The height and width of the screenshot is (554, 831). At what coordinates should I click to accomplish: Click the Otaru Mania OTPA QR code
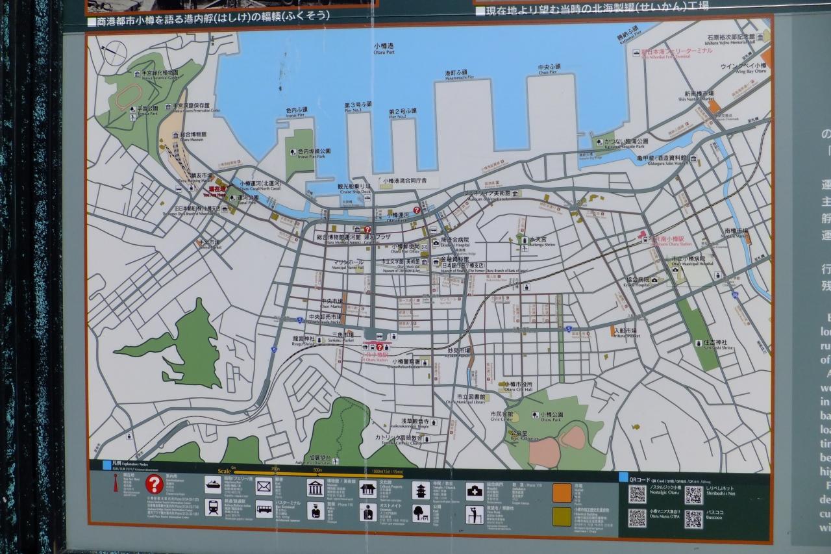click(x=637, y=518)
